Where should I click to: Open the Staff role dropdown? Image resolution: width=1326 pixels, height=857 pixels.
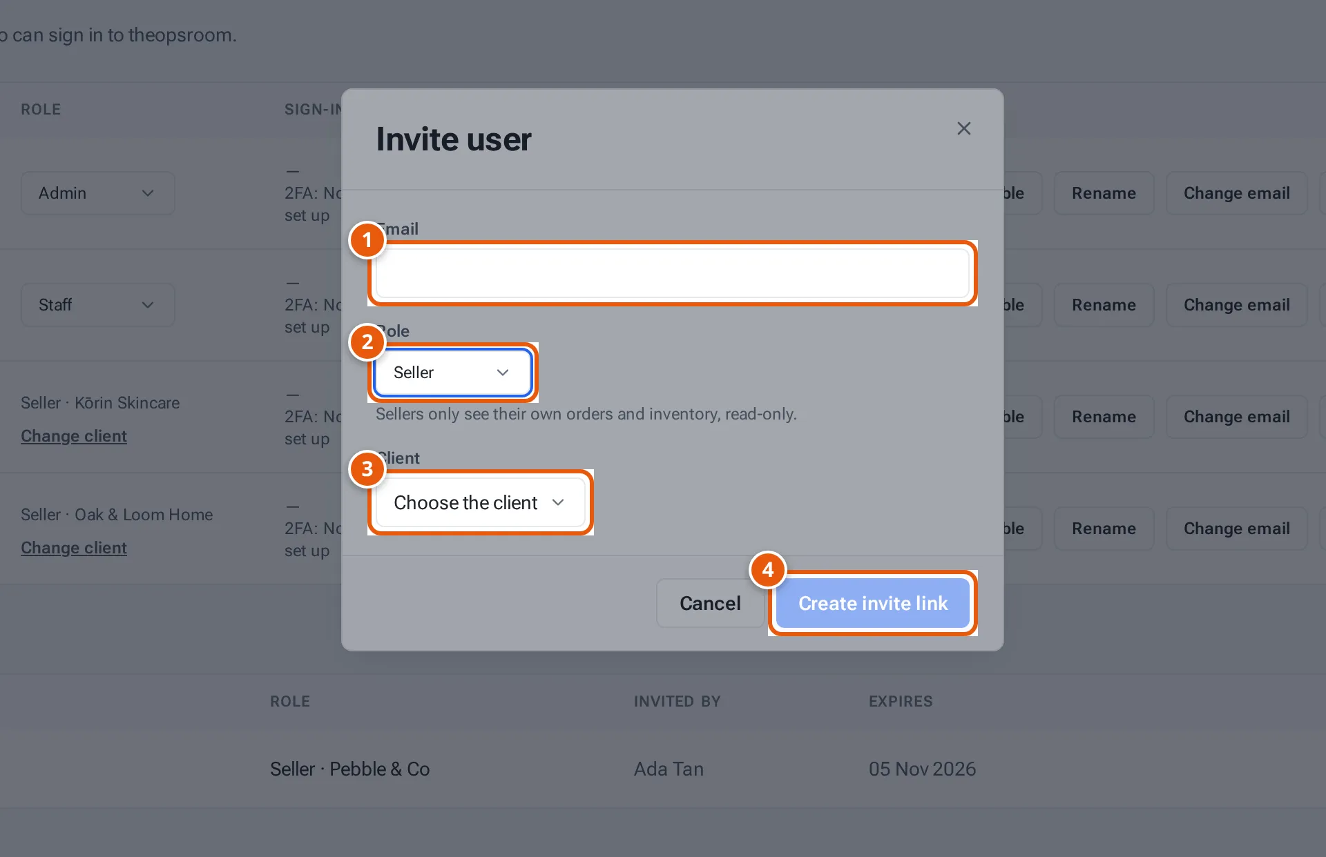(97, 305)
